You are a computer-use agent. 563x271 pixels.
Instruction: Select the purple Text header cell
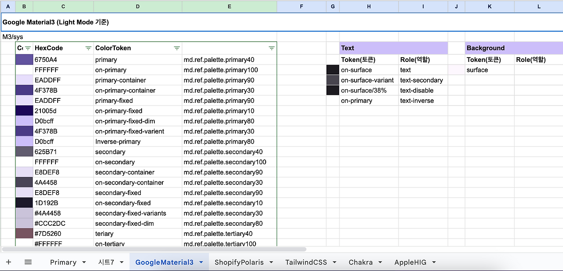pos(394,48)
